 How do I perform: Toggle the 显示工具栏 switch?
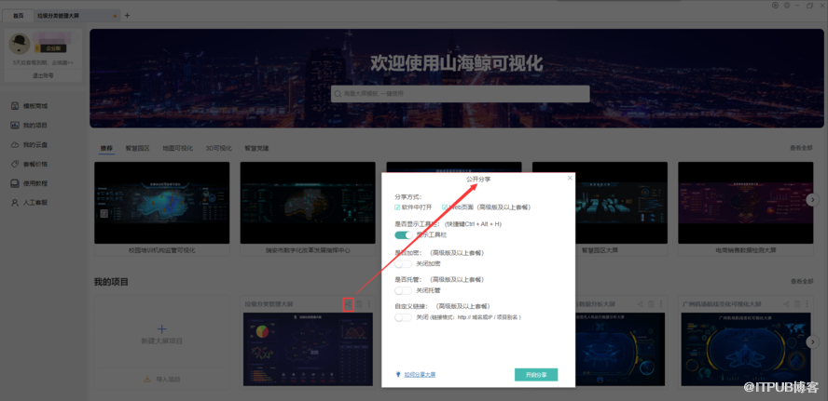tap(403, 235)
